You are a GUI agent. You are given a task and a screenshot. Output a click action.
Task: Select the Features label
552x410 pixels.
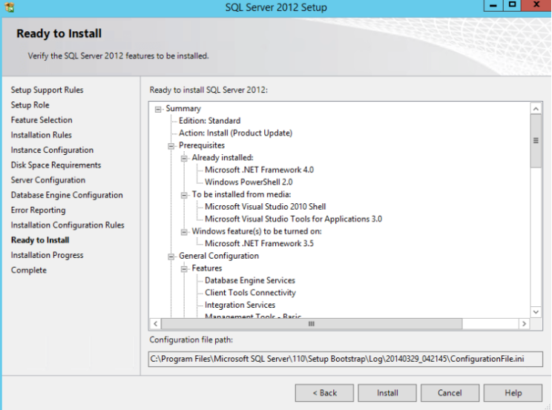coord(207,268)
